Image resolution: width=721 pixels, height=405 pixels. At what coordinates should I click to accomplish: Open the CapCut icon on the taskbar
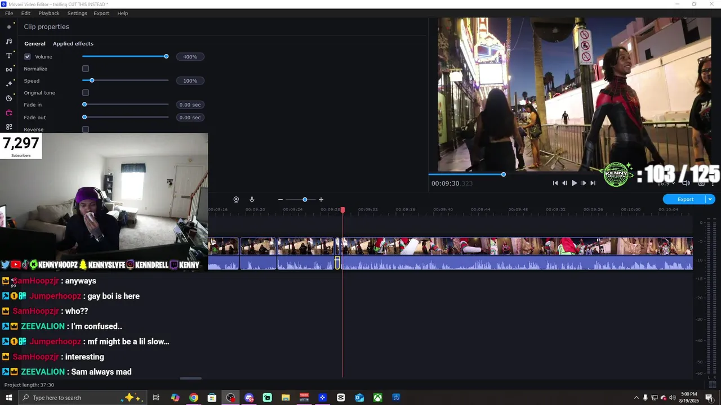341,398
